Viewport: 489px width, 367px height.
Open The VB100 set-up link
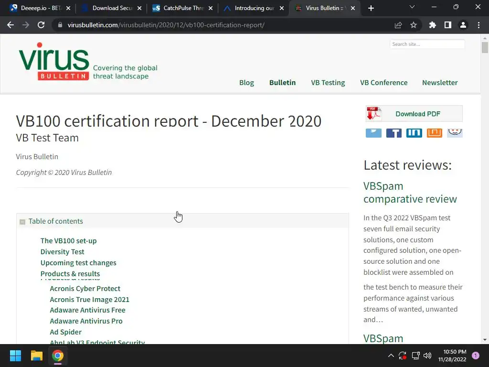point(69,241)
